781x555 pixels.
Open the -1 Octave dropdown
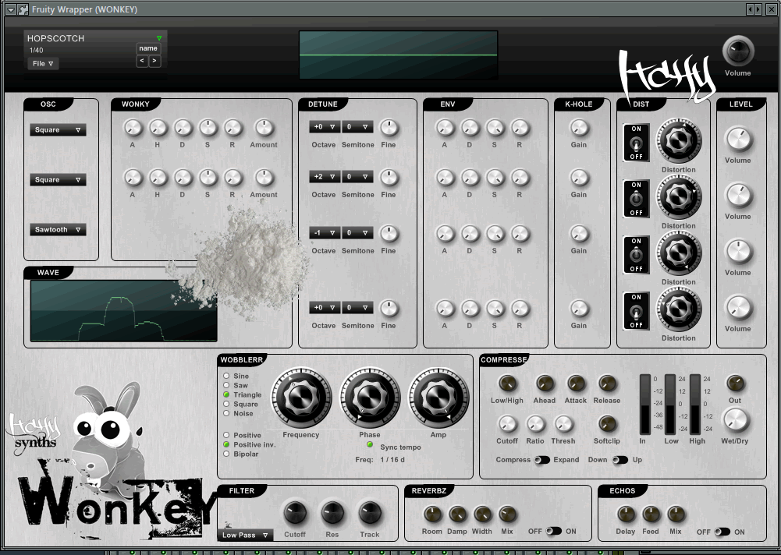325,233
